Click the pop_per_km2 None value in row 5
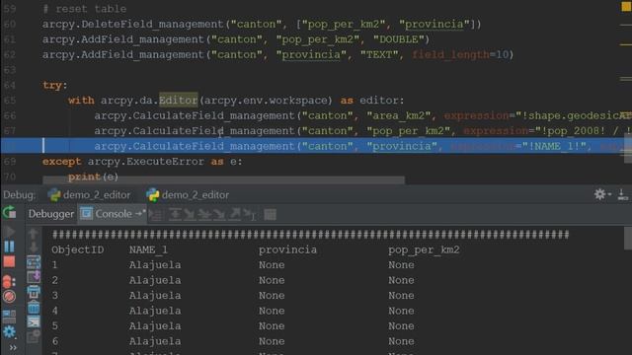This screenshot has height=355, width=632. tap(401, 326)
